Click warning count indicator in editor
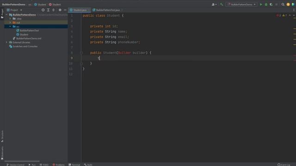 (285, 15)
